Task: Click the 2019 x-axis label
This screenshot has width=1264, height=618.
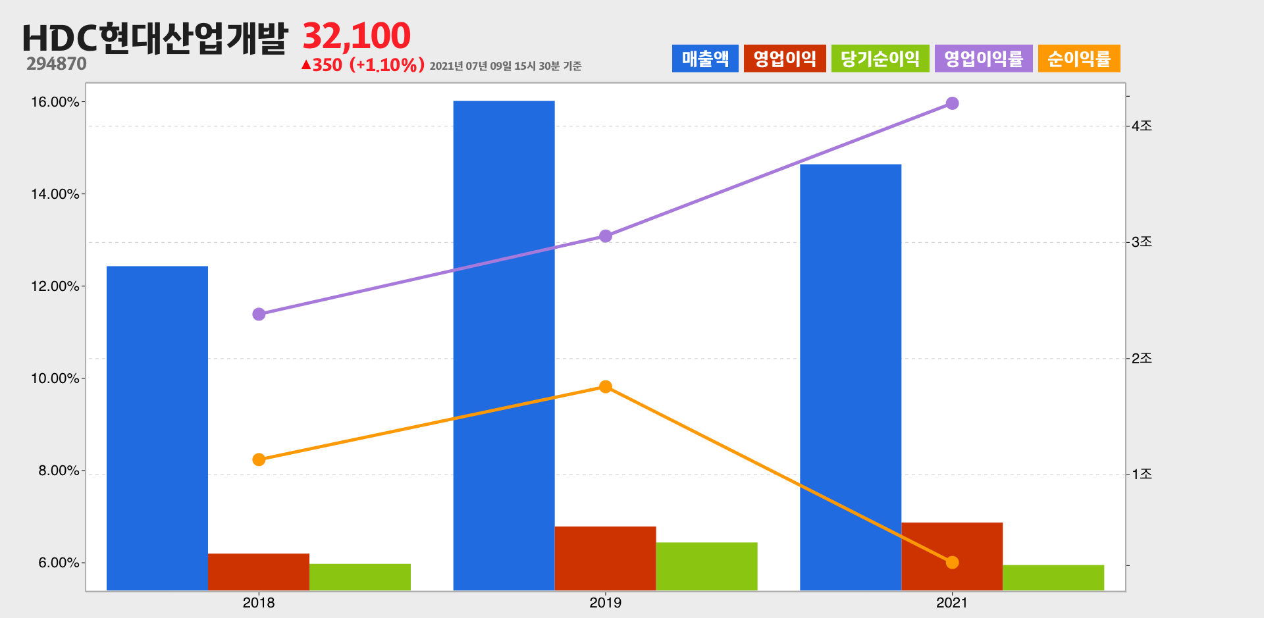Action: click(x=606, y=602)
